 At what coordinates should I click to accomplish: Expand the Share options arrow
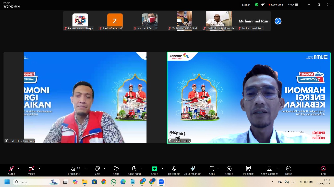tap(162, 169)
